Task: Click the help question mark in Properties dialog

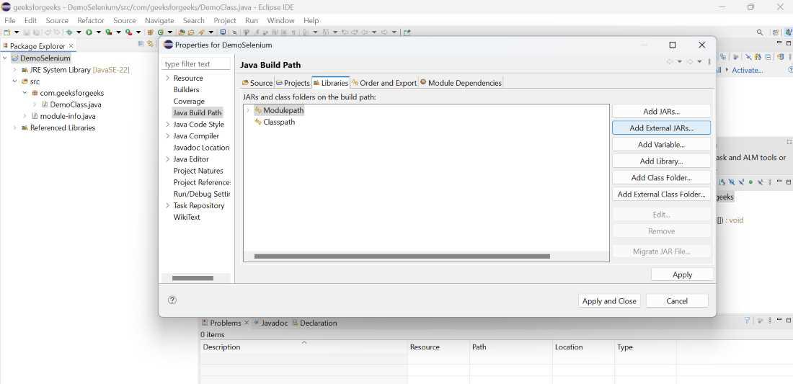Action: [172, 300]
